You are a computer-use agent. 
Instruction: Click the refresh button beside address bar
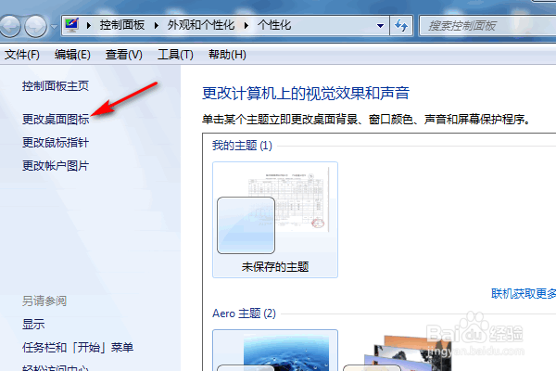tap(401, 26)
